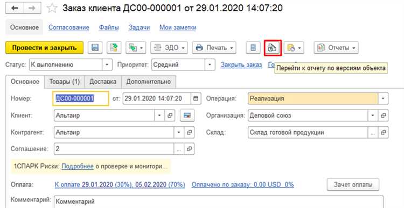The image size is (404, 208).
Task: Click the Комментарий text field
Action: click(x=219, y=202)
